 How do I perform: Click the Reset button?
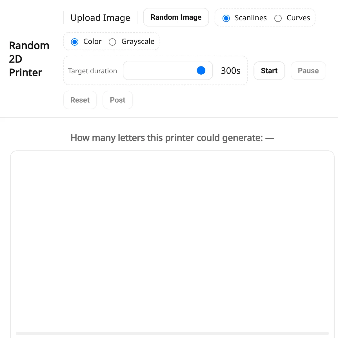[80, 100]
